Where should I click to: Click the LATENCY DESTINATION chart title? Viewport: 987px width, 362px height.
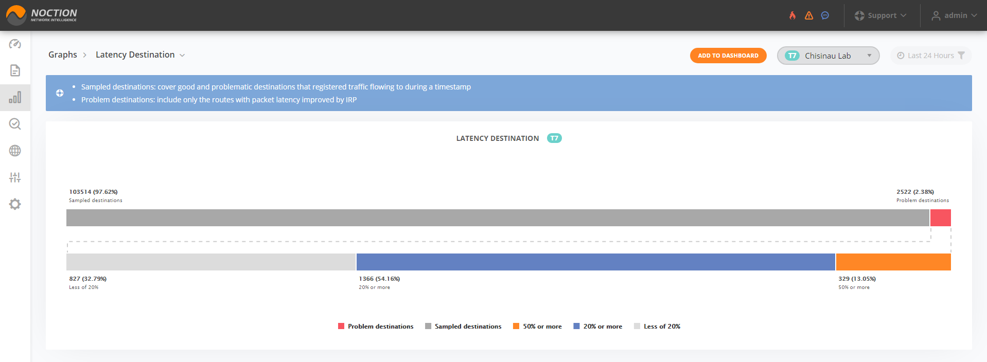(x=498, y=138)
